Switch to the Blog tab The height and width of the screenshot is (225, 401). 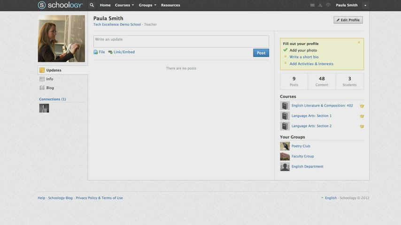pyautogui.click(x=50, y=88)
